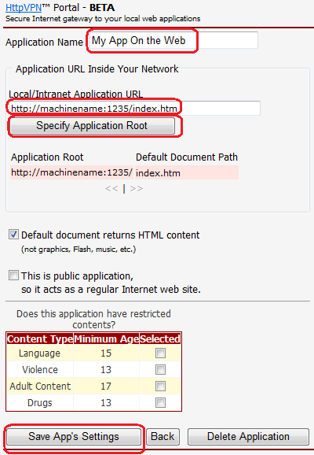314x455 pixels.
Task: Check the Adult Content selected box
Action: tap(160, 387)
